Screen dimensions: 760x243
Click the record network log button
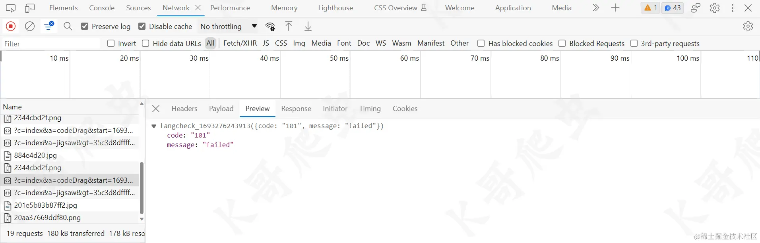click(x=11, y=26)
